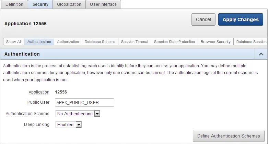Click the Authentication section header bar
This screenshot has width=268, height=144.
pos(127,54)
